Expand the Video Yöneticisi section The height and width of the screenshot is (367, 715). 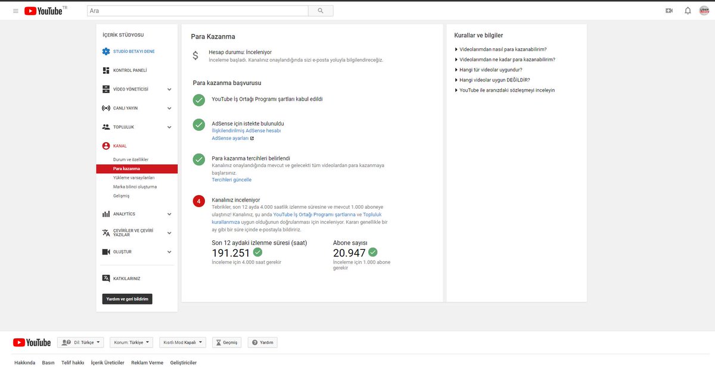169,89
